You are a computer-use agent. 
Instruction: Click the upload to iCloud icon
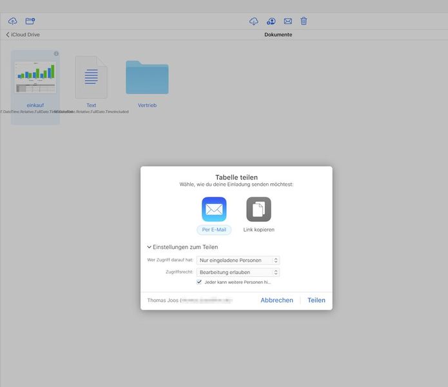tap(13, 21)
